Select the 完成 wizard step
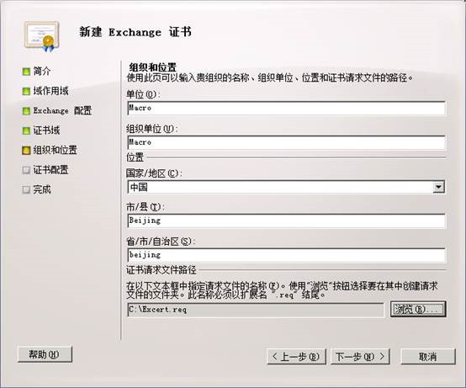The width and height of the screenshot is (466, 388). [42, 189]
